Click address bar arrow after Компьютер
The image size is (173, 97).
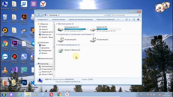click(x=59, y=15)
